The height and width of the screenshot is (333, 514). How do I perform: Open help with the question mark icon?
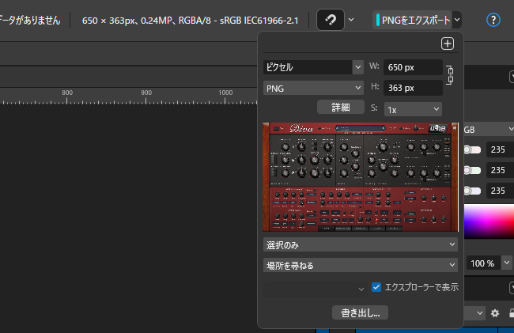493,20
